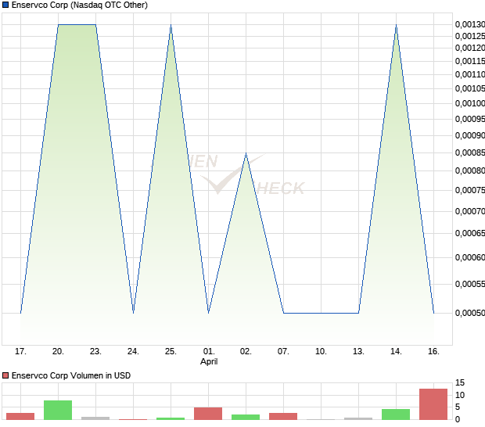Click the 15 volume axis value
Screen dimensions: 485x427
pos(460,382)
